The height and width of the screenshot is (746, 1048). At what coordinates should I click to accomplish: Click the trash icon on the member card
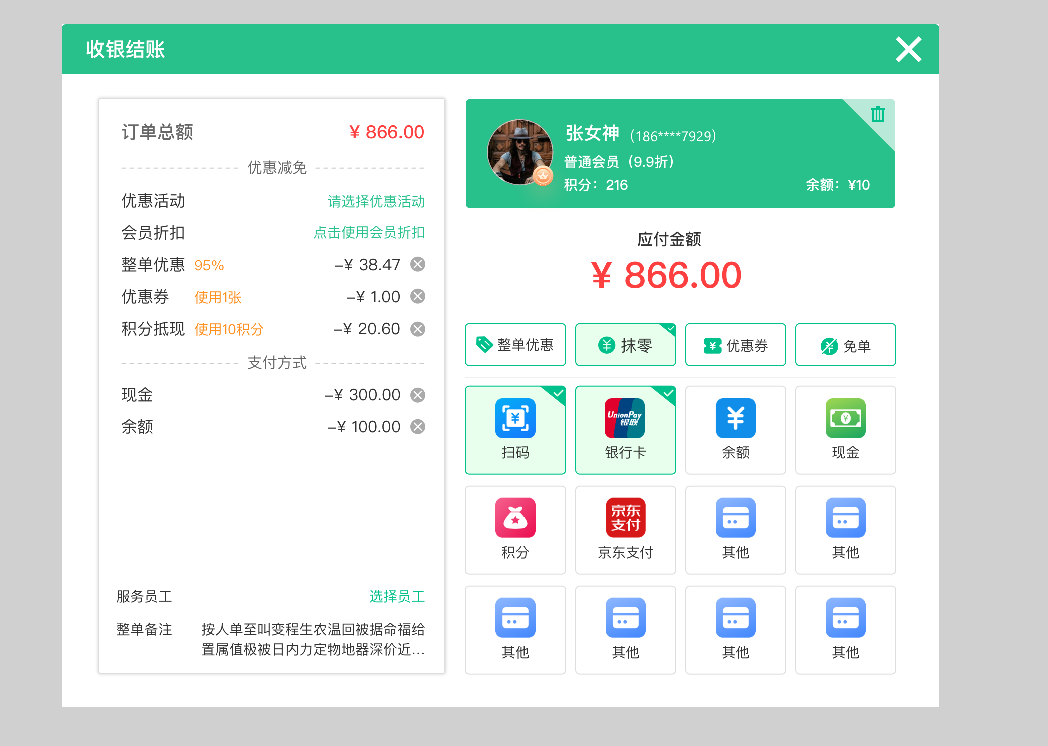tap(878, 114)
